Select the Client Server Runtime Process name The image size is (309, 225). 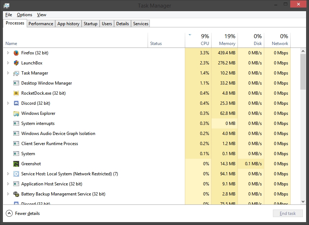point(50,144)
